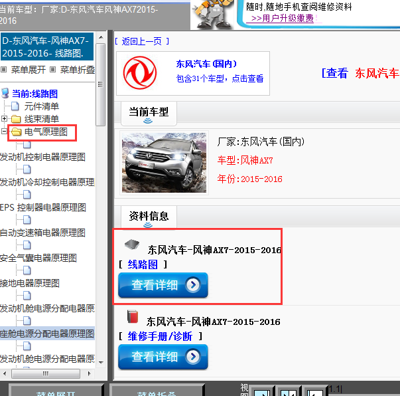The height and width of the screenshot is (396, 400).
Task: Expand the 线束清单 folder node
Action: point(4,118)
